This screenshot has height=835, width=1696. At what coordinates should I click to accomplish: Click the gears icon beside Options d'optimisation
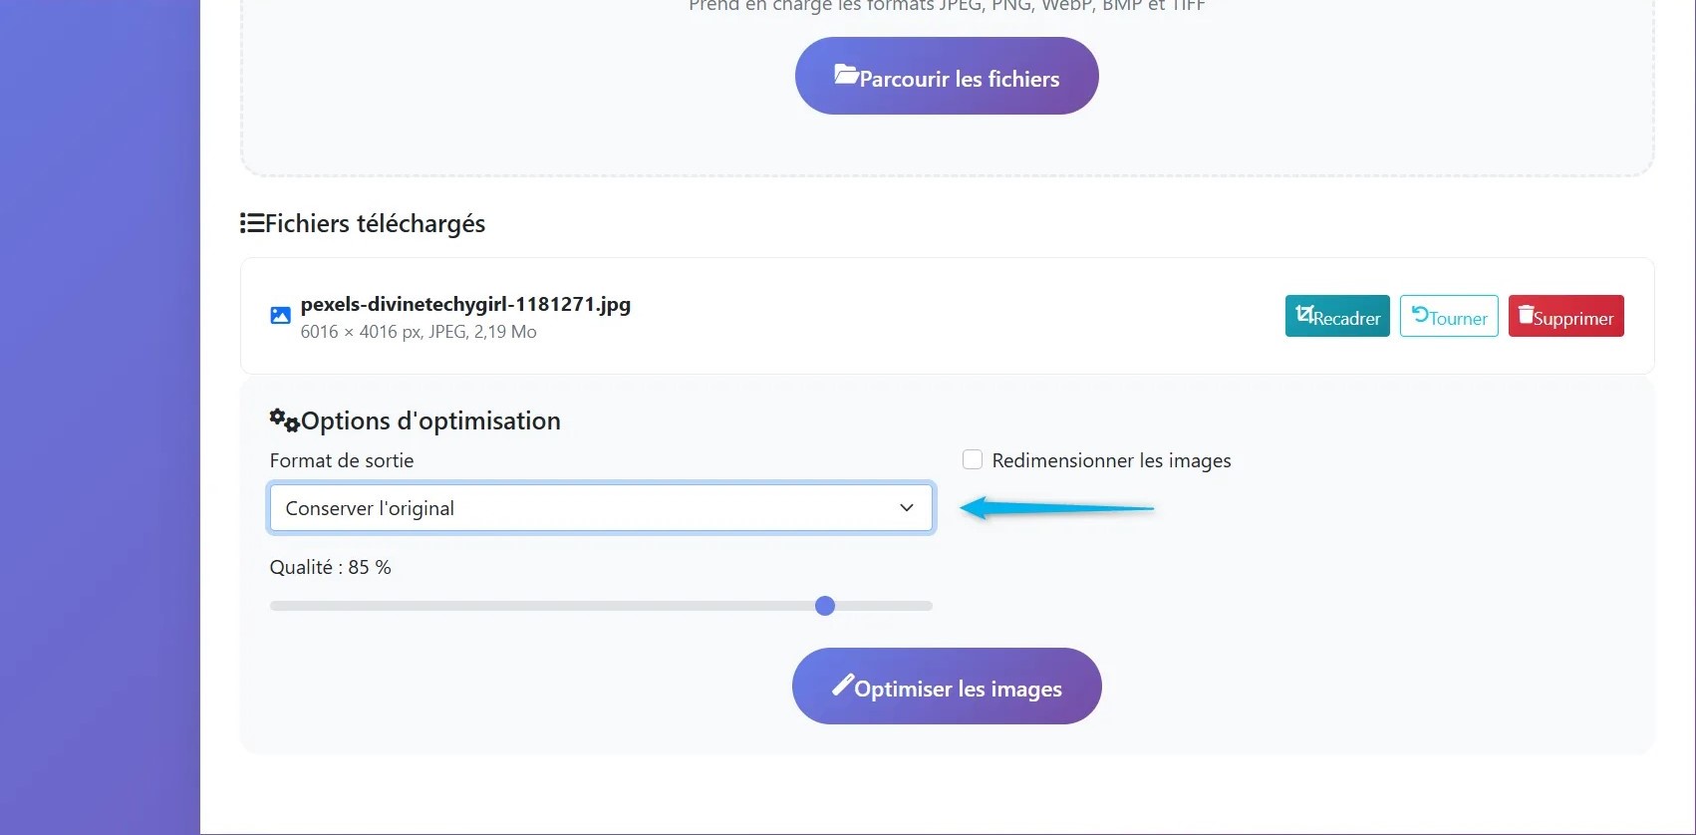284,420
